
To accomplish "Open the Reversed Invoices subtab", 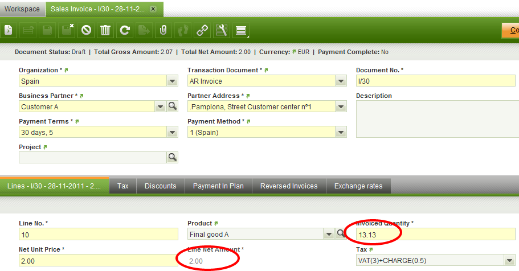I will 289,186.
